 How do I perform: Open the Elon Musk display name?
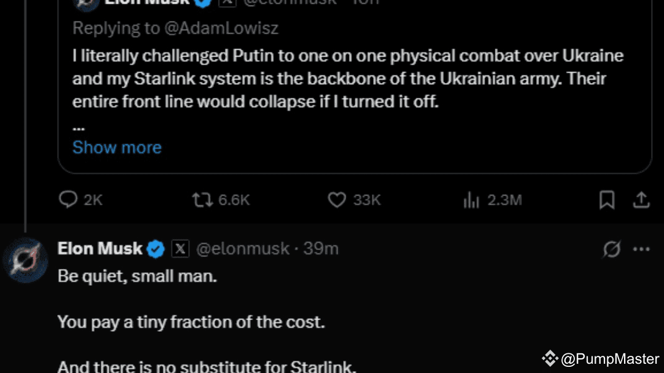coord(100,249)
